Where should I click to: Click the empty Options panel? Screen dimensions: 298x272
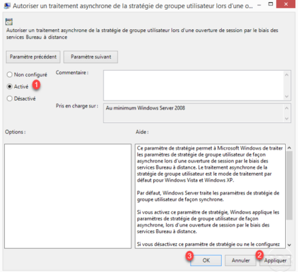click(68, 196)
